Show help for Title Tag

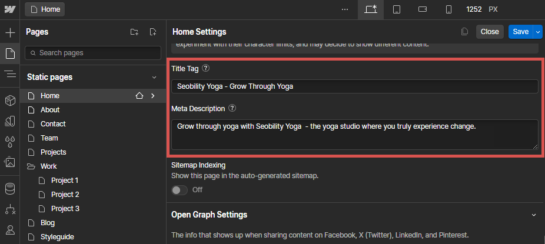coord(206,68)
